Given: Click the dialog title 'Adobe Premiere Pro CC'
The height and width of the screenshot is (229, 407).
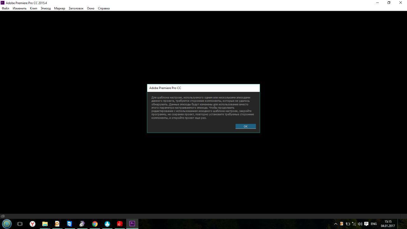Looking at the screenshot, I should pos(165,88).
